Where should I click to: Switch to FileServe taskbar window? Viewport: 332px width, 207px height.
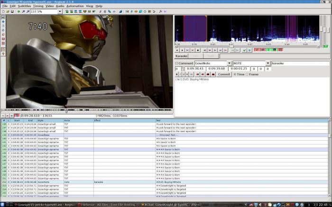point(108,205)
